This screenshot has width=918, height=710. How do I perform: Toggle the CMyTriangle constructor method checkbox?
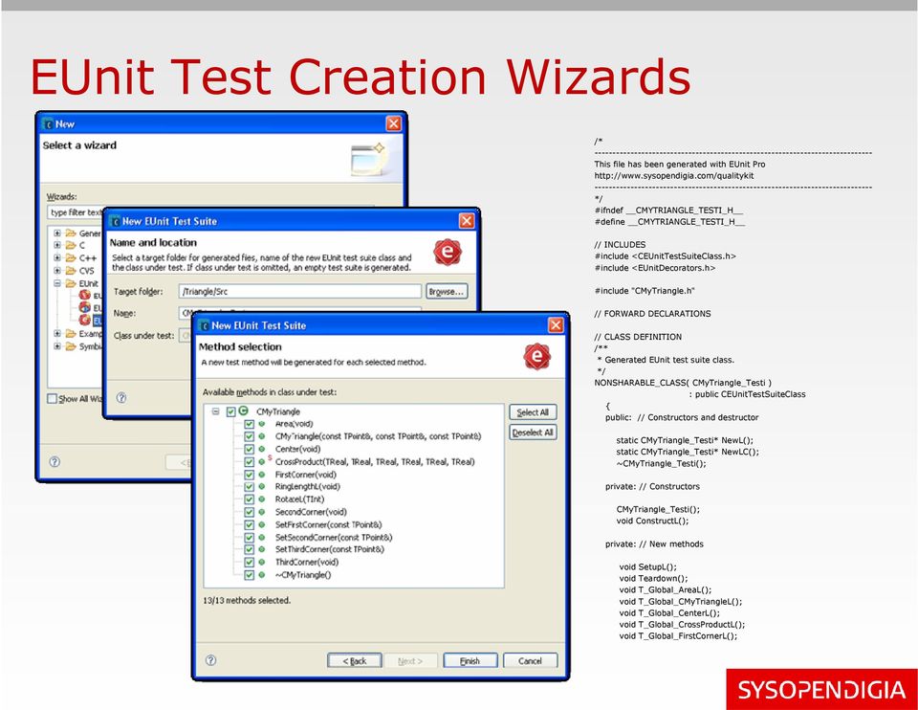[249, 436]
